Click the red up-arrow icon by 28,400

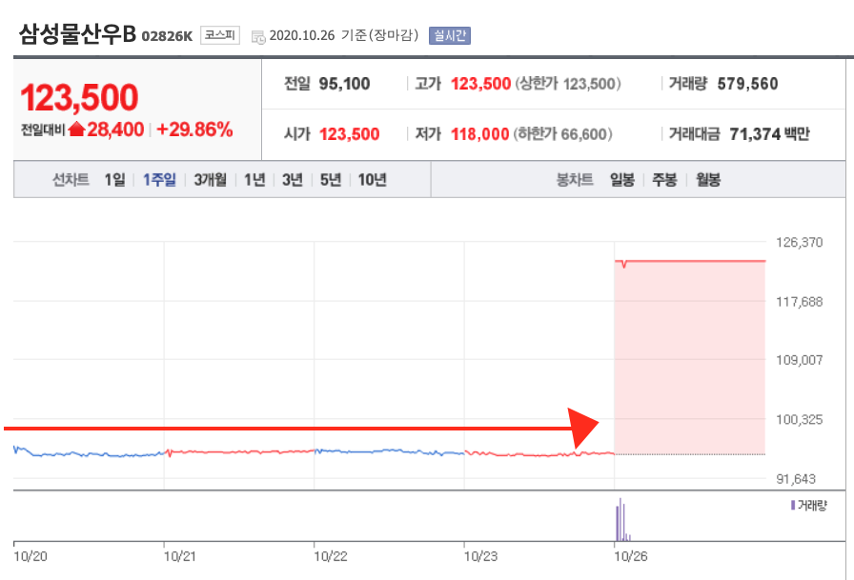(77, 129)
